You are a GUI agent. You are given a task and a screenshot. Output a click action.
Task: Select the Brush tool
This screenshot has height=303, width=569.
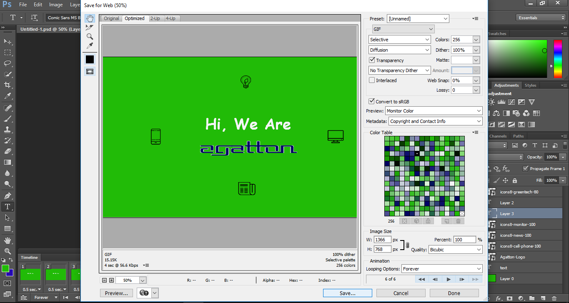click(8, 119)
